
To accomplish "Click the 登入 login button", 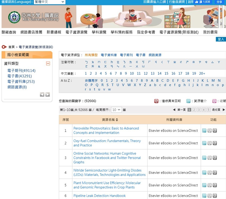I will (220, 40).
